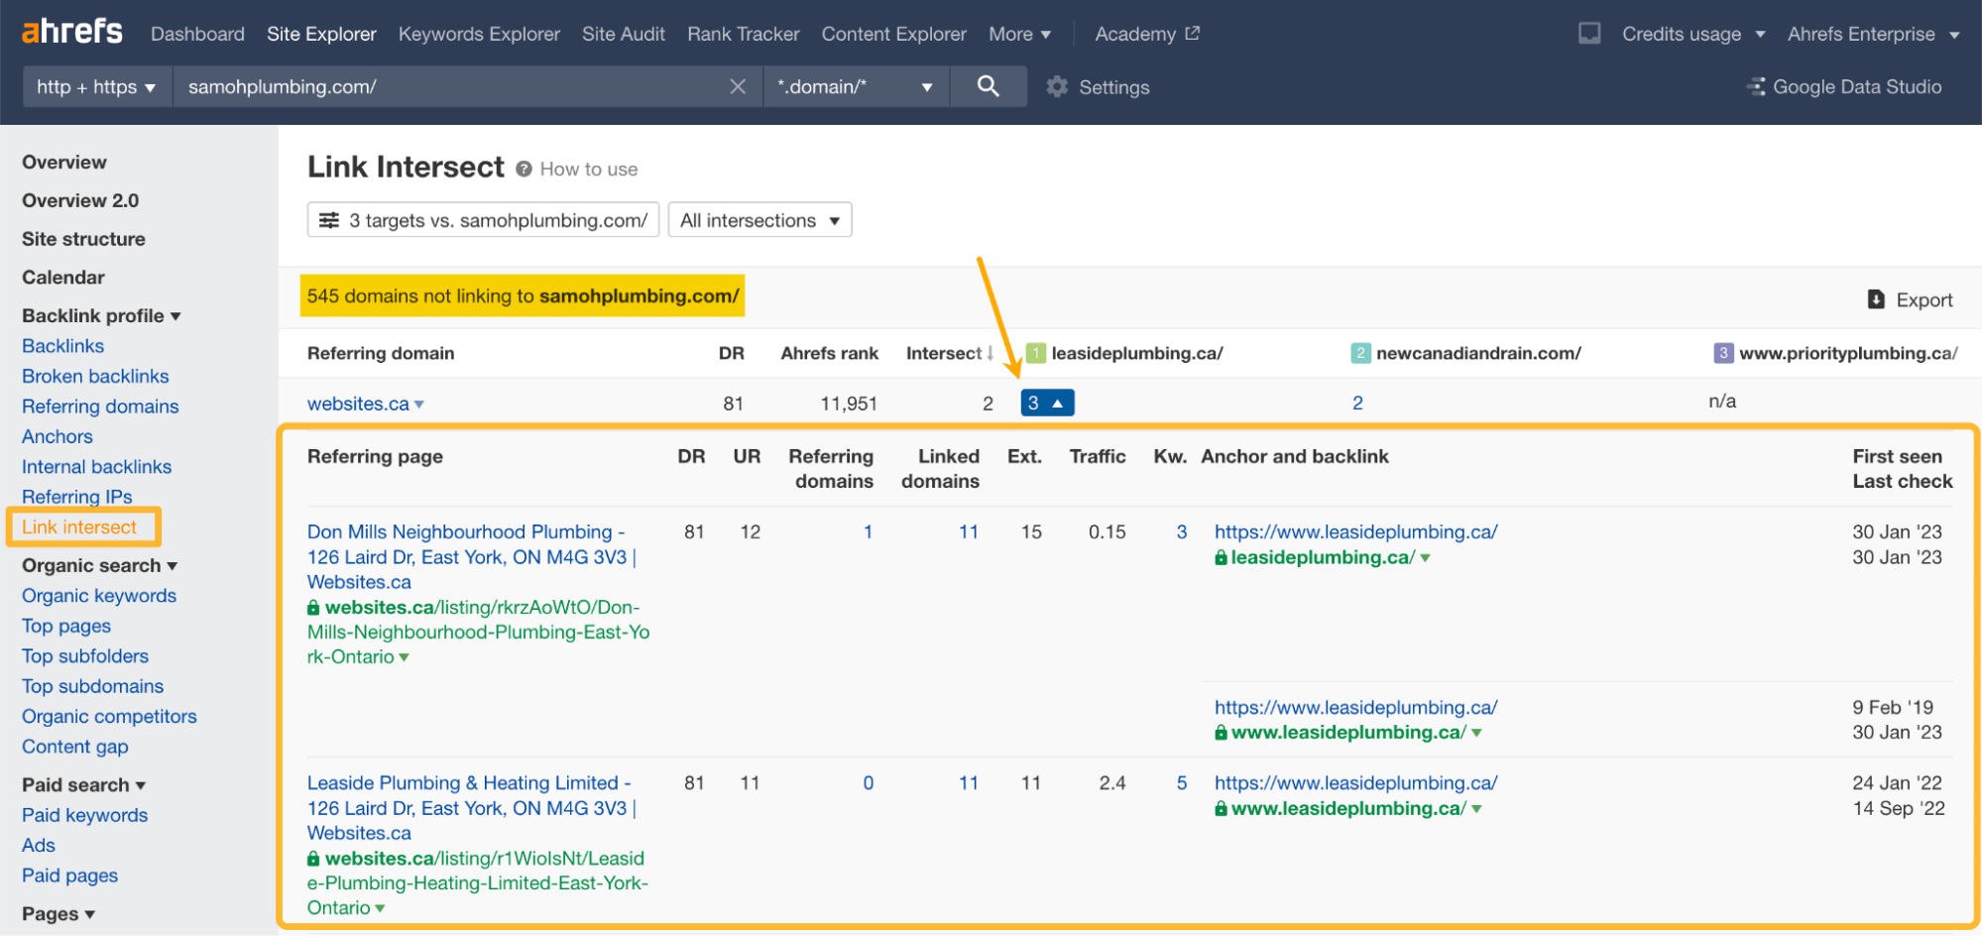Image resolution: width=1982 pixels, height=936 pixels.
Task: Open Content gap report
Action: 75,747
